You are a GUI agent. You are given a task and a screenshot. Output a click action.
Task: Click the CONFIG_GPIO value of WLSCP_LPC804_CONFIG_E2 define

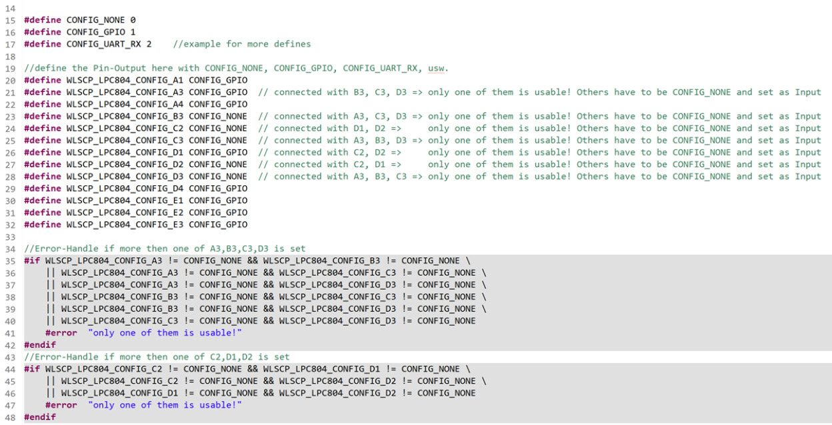[x=218, y=212]
